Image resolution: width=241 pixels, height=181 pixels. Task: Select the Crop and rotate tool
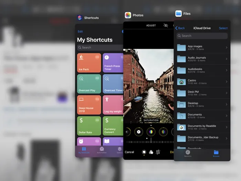click(158, 152)
